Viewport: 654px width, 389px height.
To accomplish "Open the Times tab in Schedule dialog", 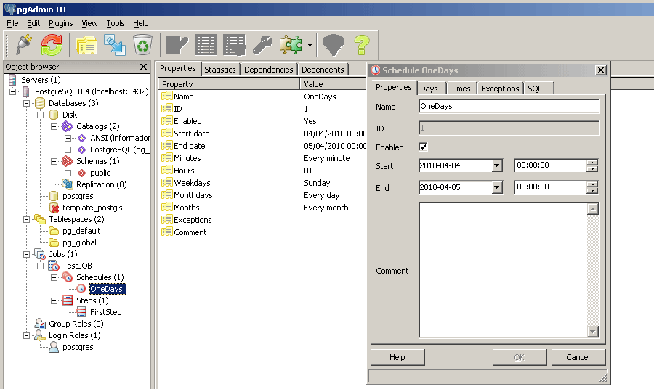I will point(461,89).
